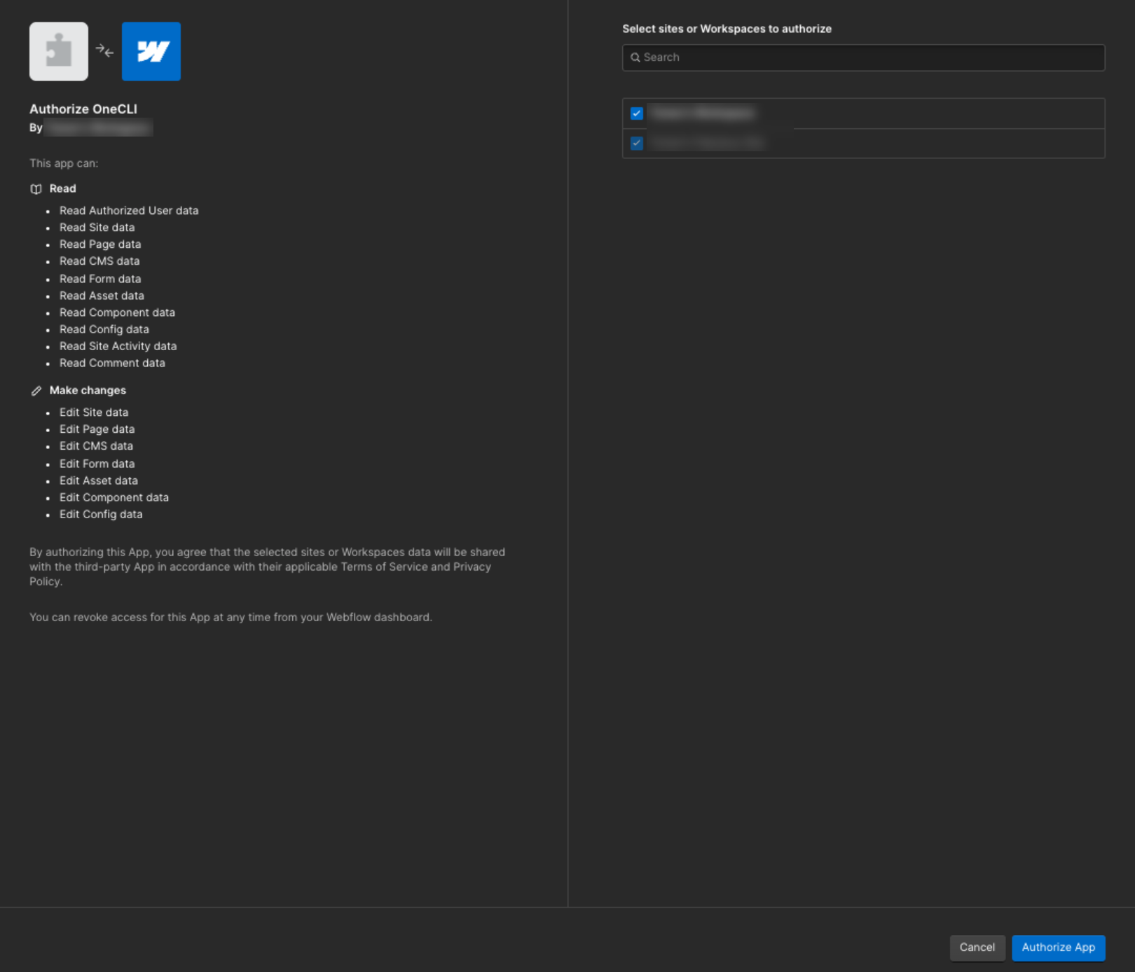Image resolution: width=1135 pixels, height=972 pixels.
Task: Click 'Read Form data' permission
Action: coord(100,279)
